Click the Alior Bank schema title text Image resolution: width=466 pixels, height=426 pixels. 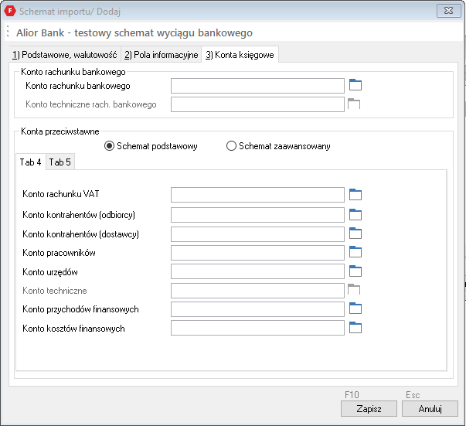134,32
